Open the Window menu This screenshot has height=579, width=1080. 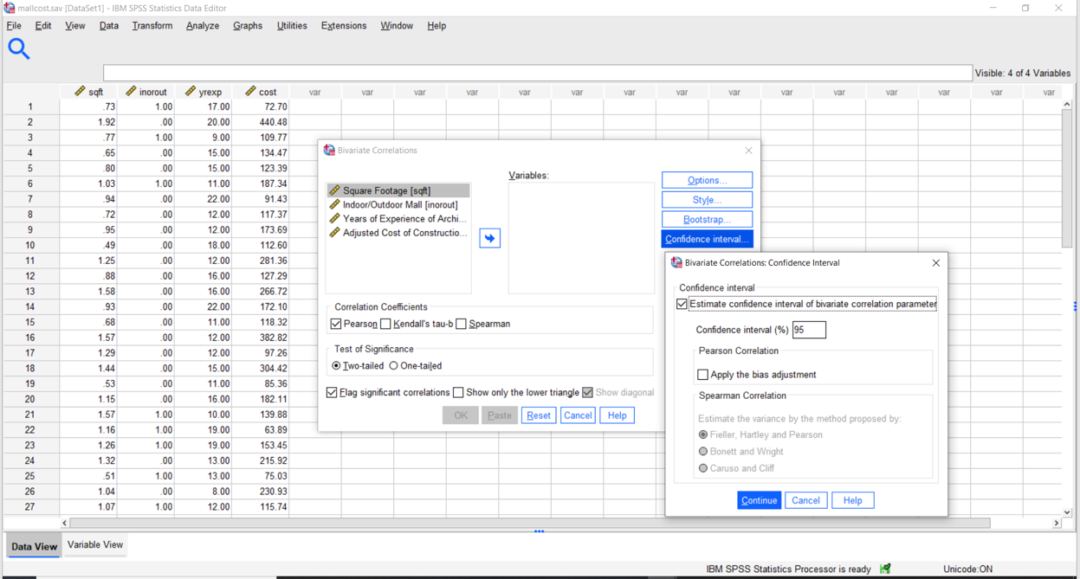click(x=397, y=26)
